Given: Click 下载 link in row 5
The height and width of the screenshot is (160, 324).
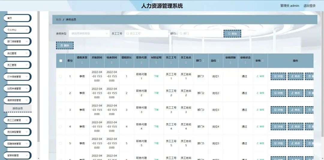Looking at the screenshot, I should click(x=156, y=143).
